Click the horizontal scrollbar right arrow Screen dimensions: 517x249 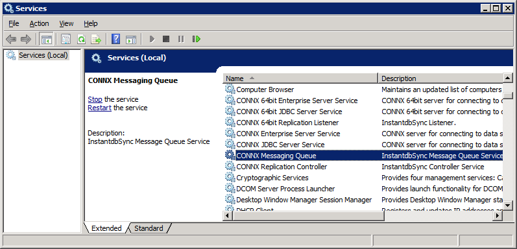498,215
